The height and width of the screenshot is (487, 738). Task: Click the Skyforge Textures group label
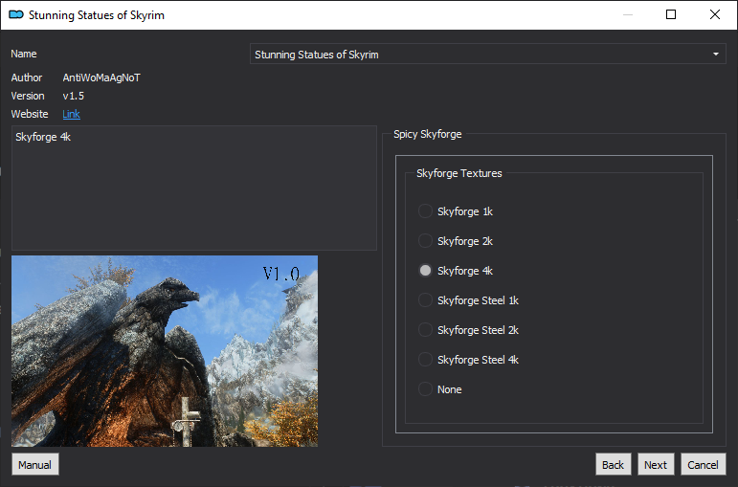(458, 173)
